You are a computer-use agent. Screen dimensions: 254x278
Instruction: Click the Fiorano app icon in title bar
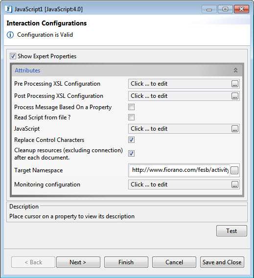pyautogui.click(x=8, y=9)
